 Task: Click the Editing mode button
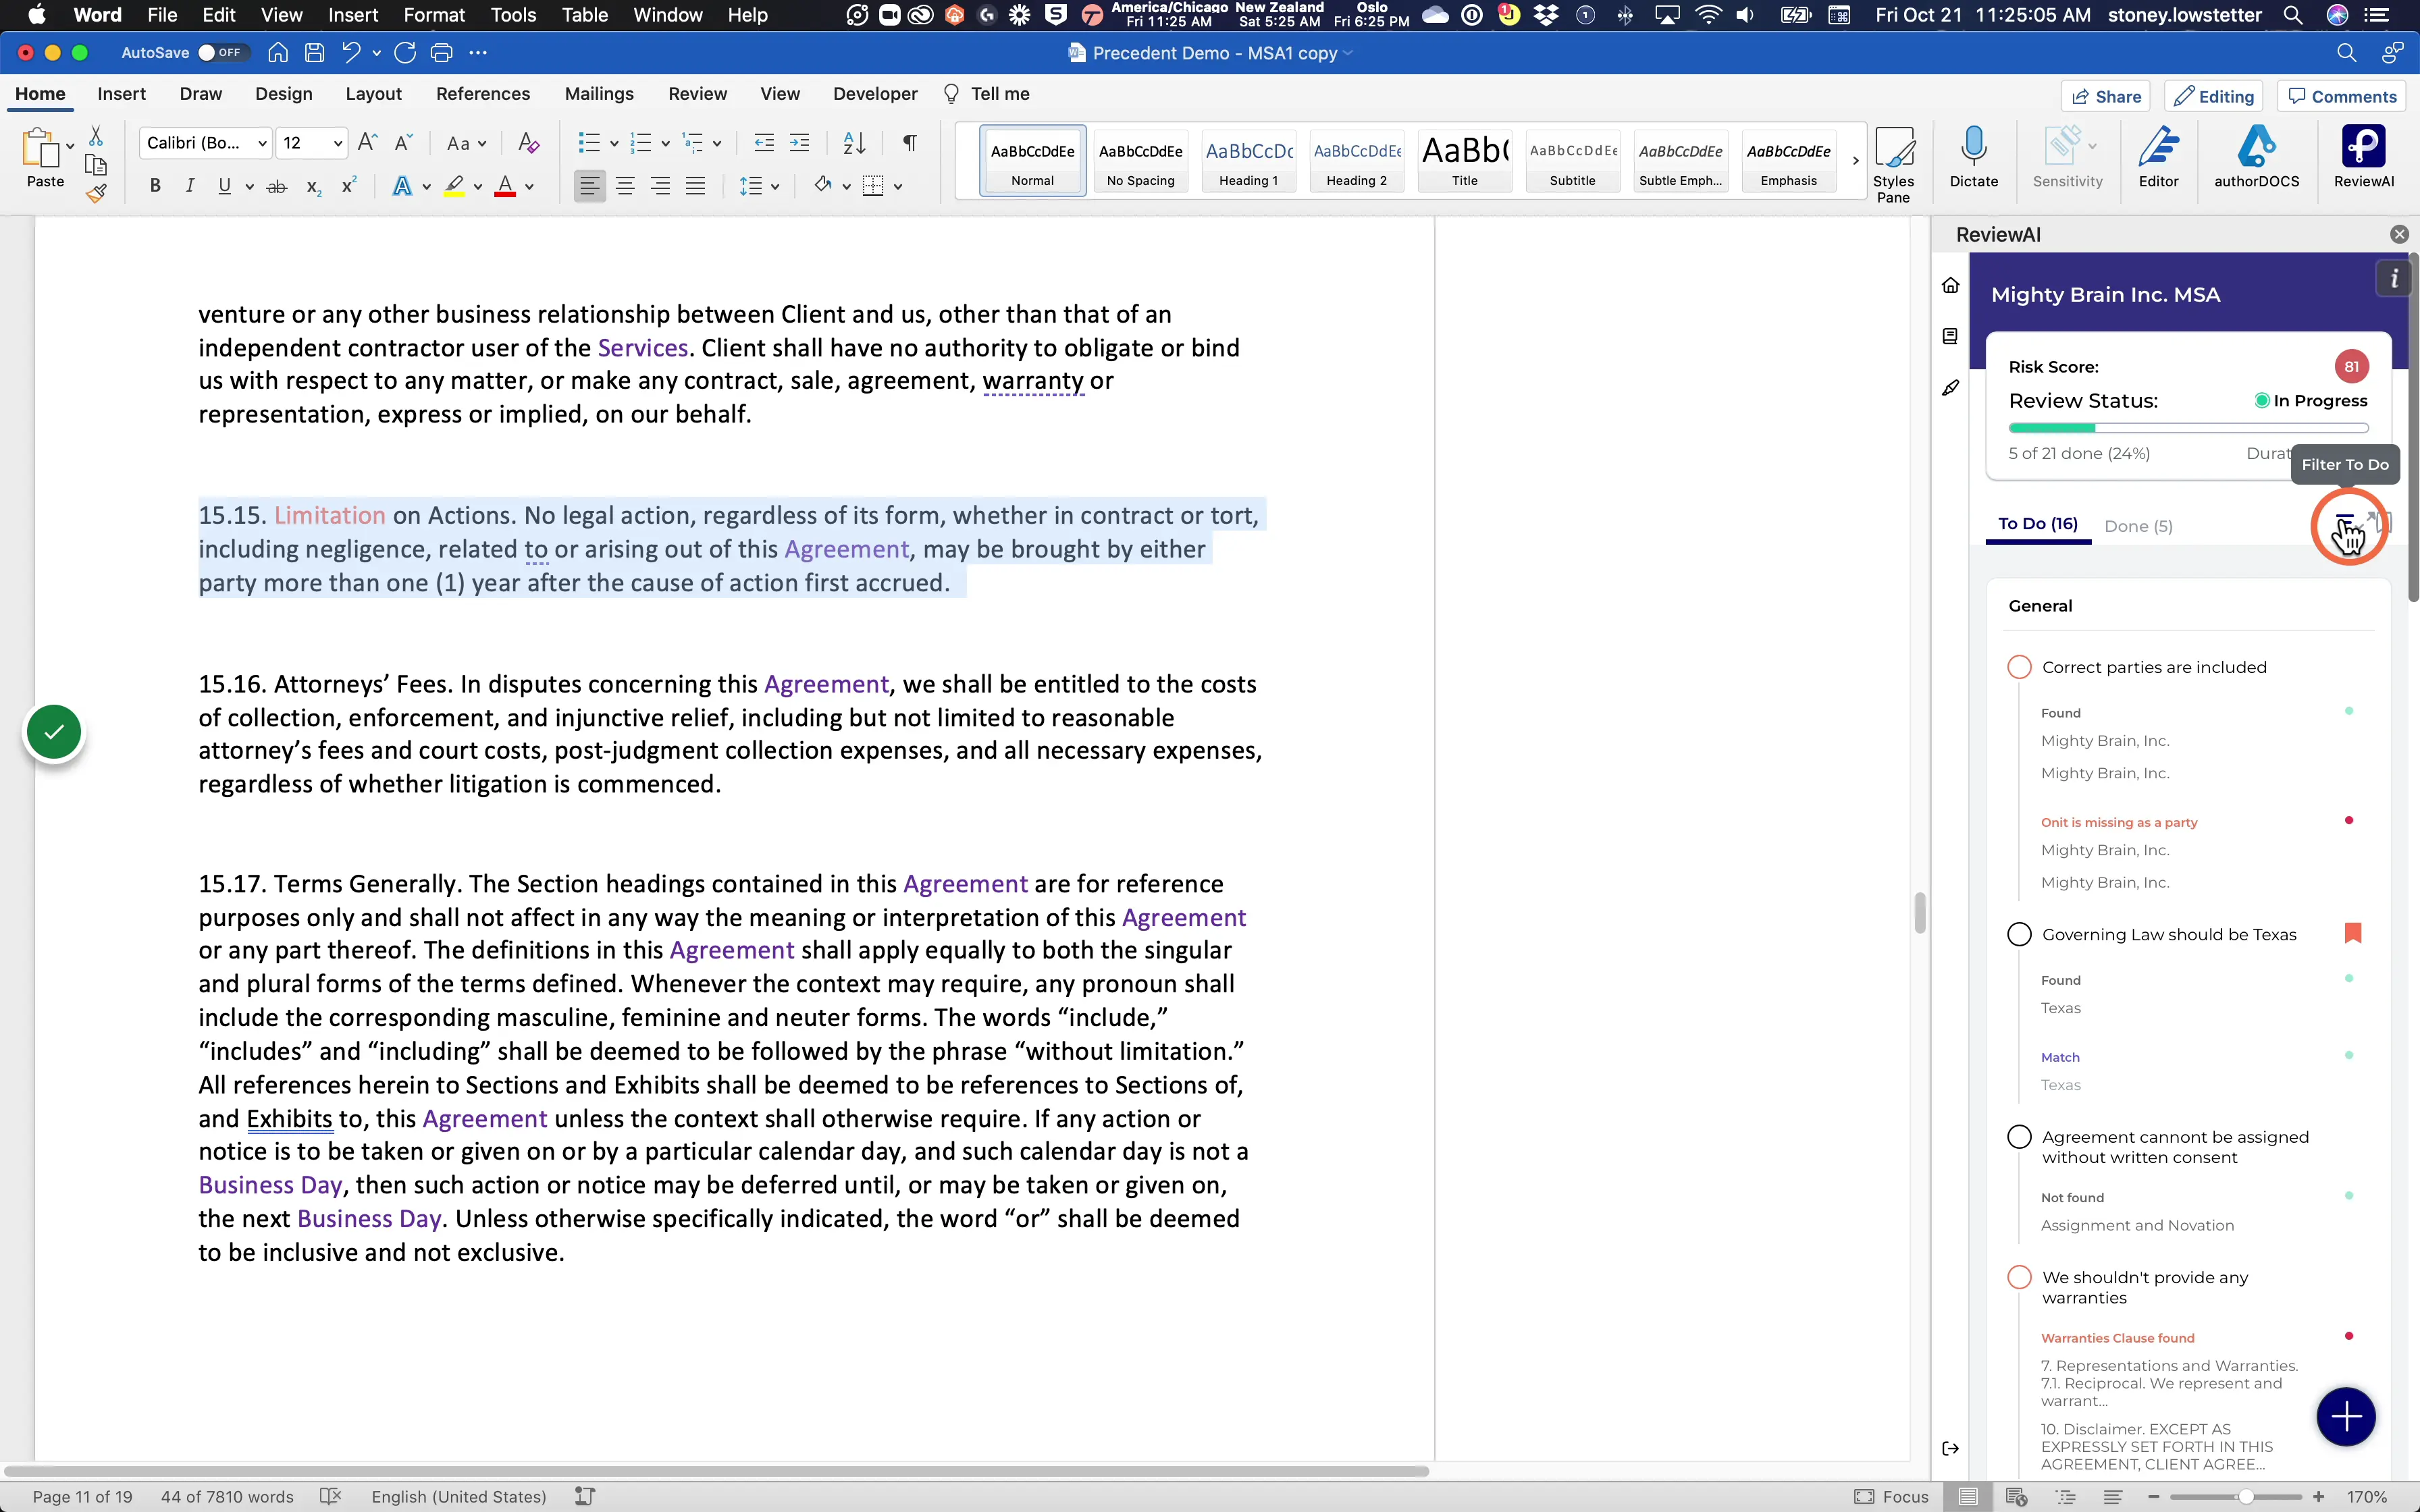(2213, 96)
